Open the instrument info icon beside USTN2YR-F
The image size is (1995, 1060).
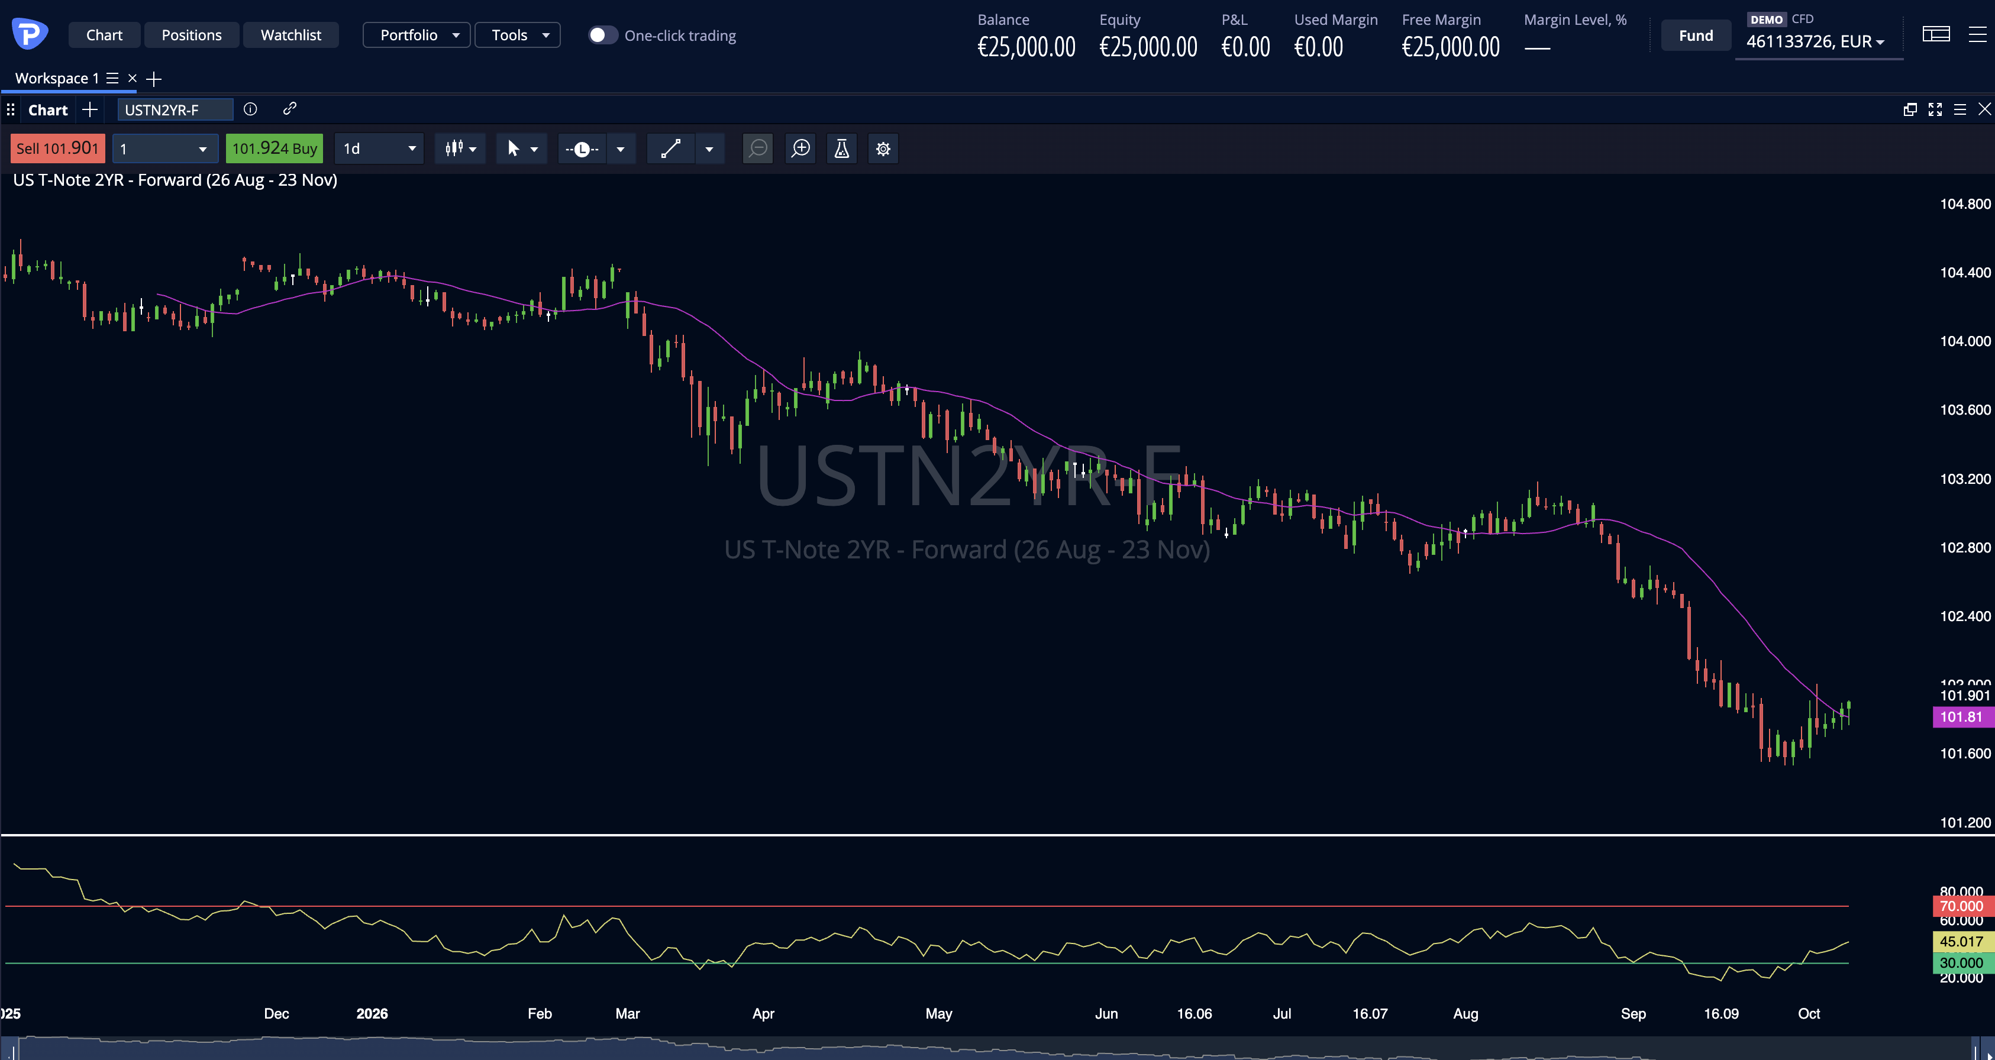(x=250, y=109)
